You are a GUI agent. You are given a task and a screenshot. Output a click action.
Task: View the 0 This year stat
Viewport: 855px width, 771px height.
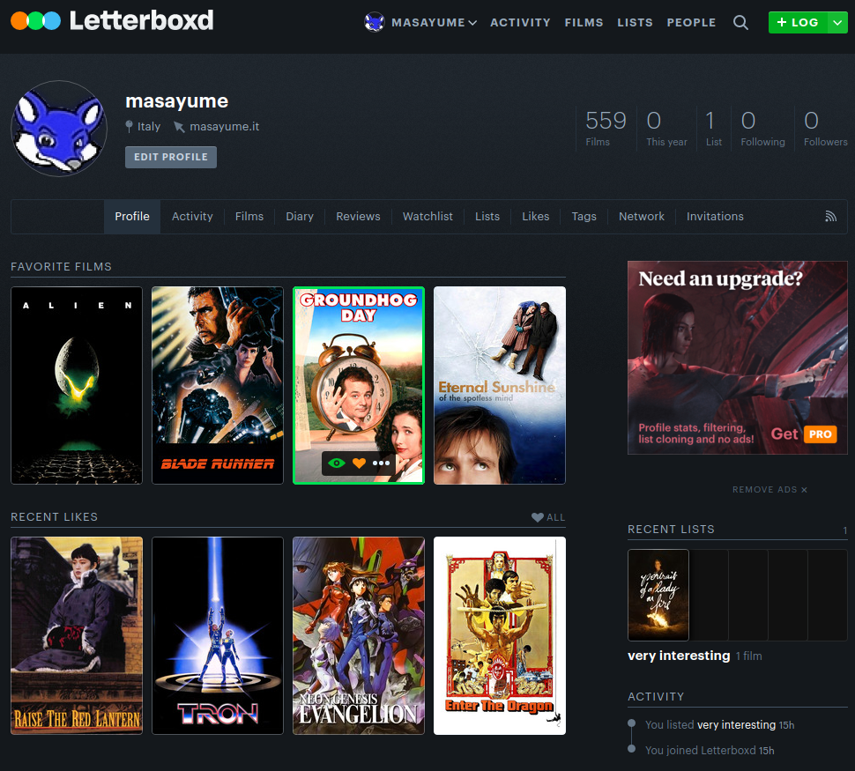pos(666,128)
